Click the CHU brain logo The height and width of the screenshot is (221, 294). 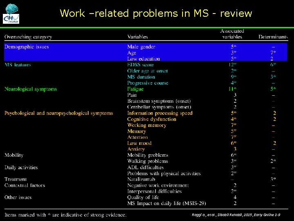(x=11, y=14)
